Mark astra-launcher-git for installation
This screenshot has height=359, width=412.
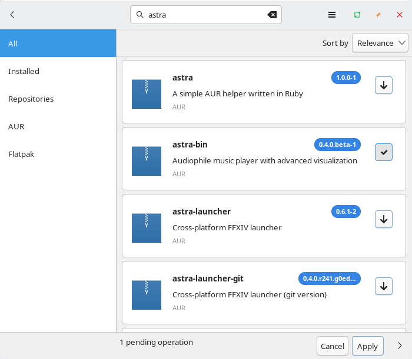[383, 286]
